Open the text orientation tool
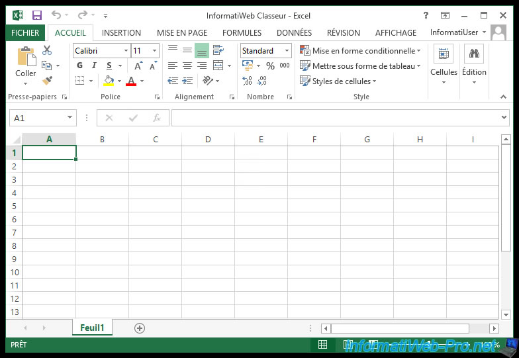The height and width of the screenshot is (358, 519). 208,81
